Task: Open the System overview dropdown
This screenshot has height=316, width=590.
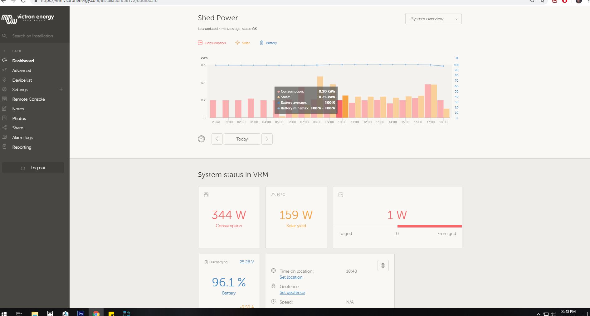Action: (x=433, y=19)
